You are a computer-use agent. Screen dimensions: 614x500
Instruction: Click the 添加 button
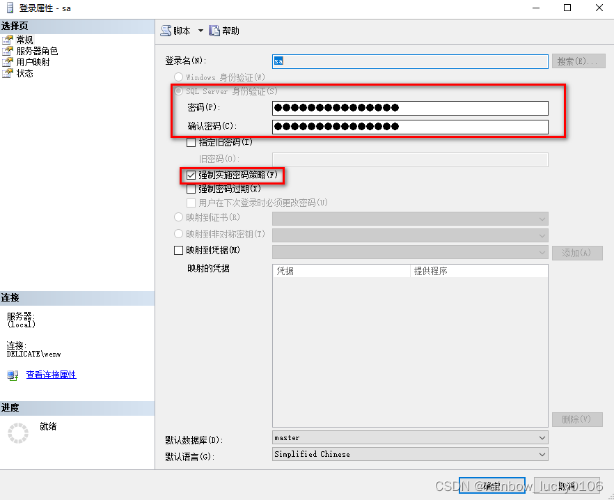(577, 253)
